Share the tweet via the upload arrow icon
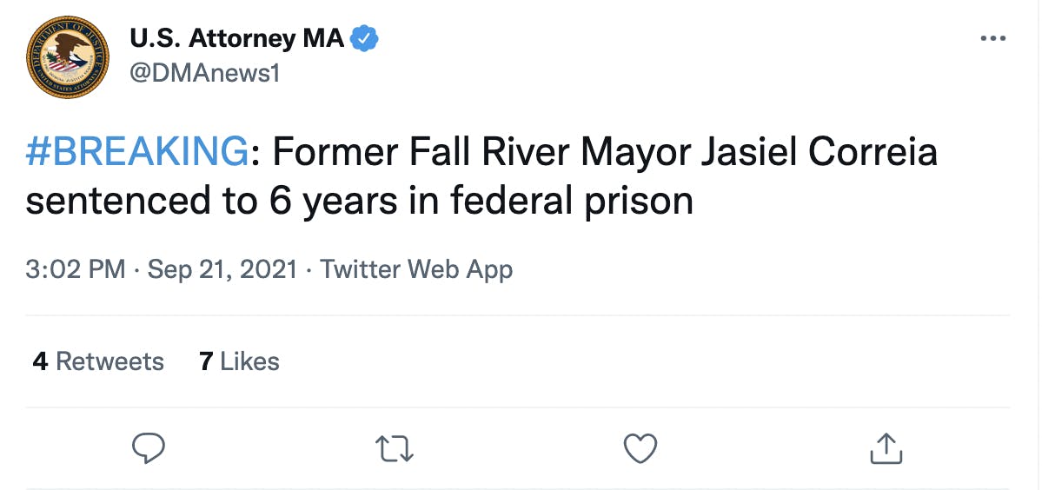The image size is (1055, 490). [886, 448]
